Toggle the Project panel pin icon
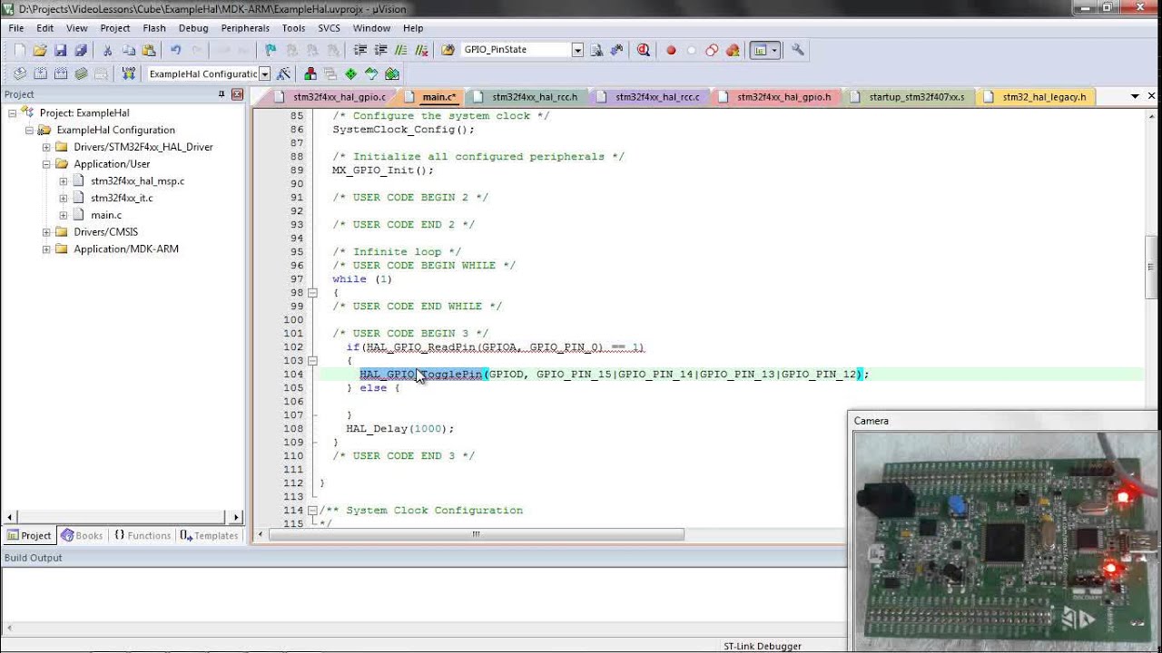This screenshot has height=653, width=1162. point(222,94)
